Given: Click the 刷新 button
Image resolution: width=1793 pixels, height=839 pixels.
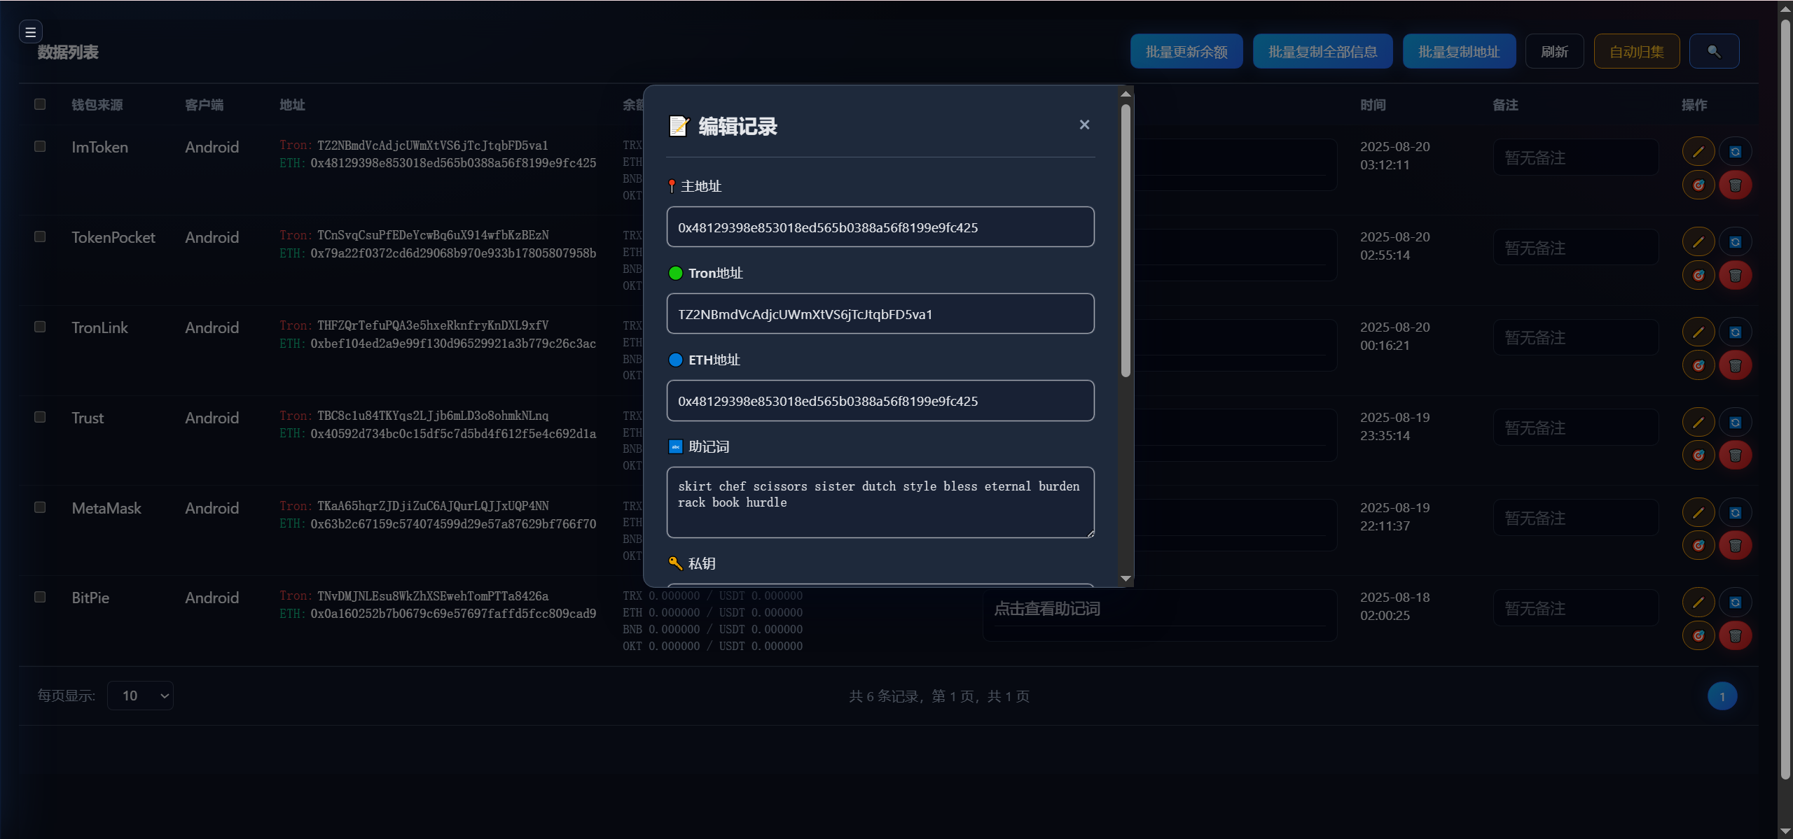Looking at the screenshot, I should click(1554, 52).
